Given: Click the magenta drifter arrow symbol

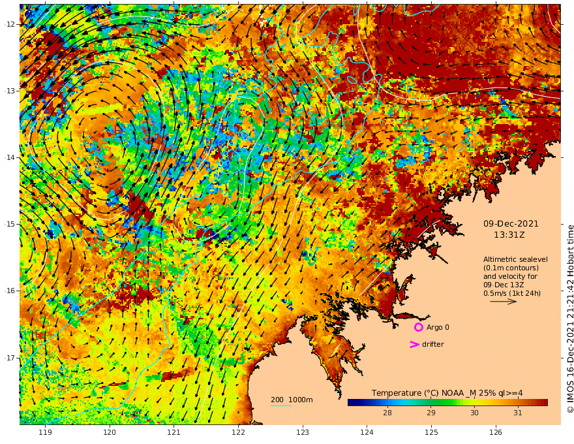Looking at the screenshot, I should point(414,344).
